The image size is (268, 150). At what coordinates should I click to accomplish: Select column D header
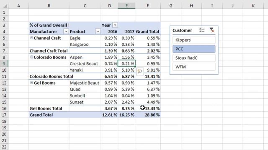109,6
